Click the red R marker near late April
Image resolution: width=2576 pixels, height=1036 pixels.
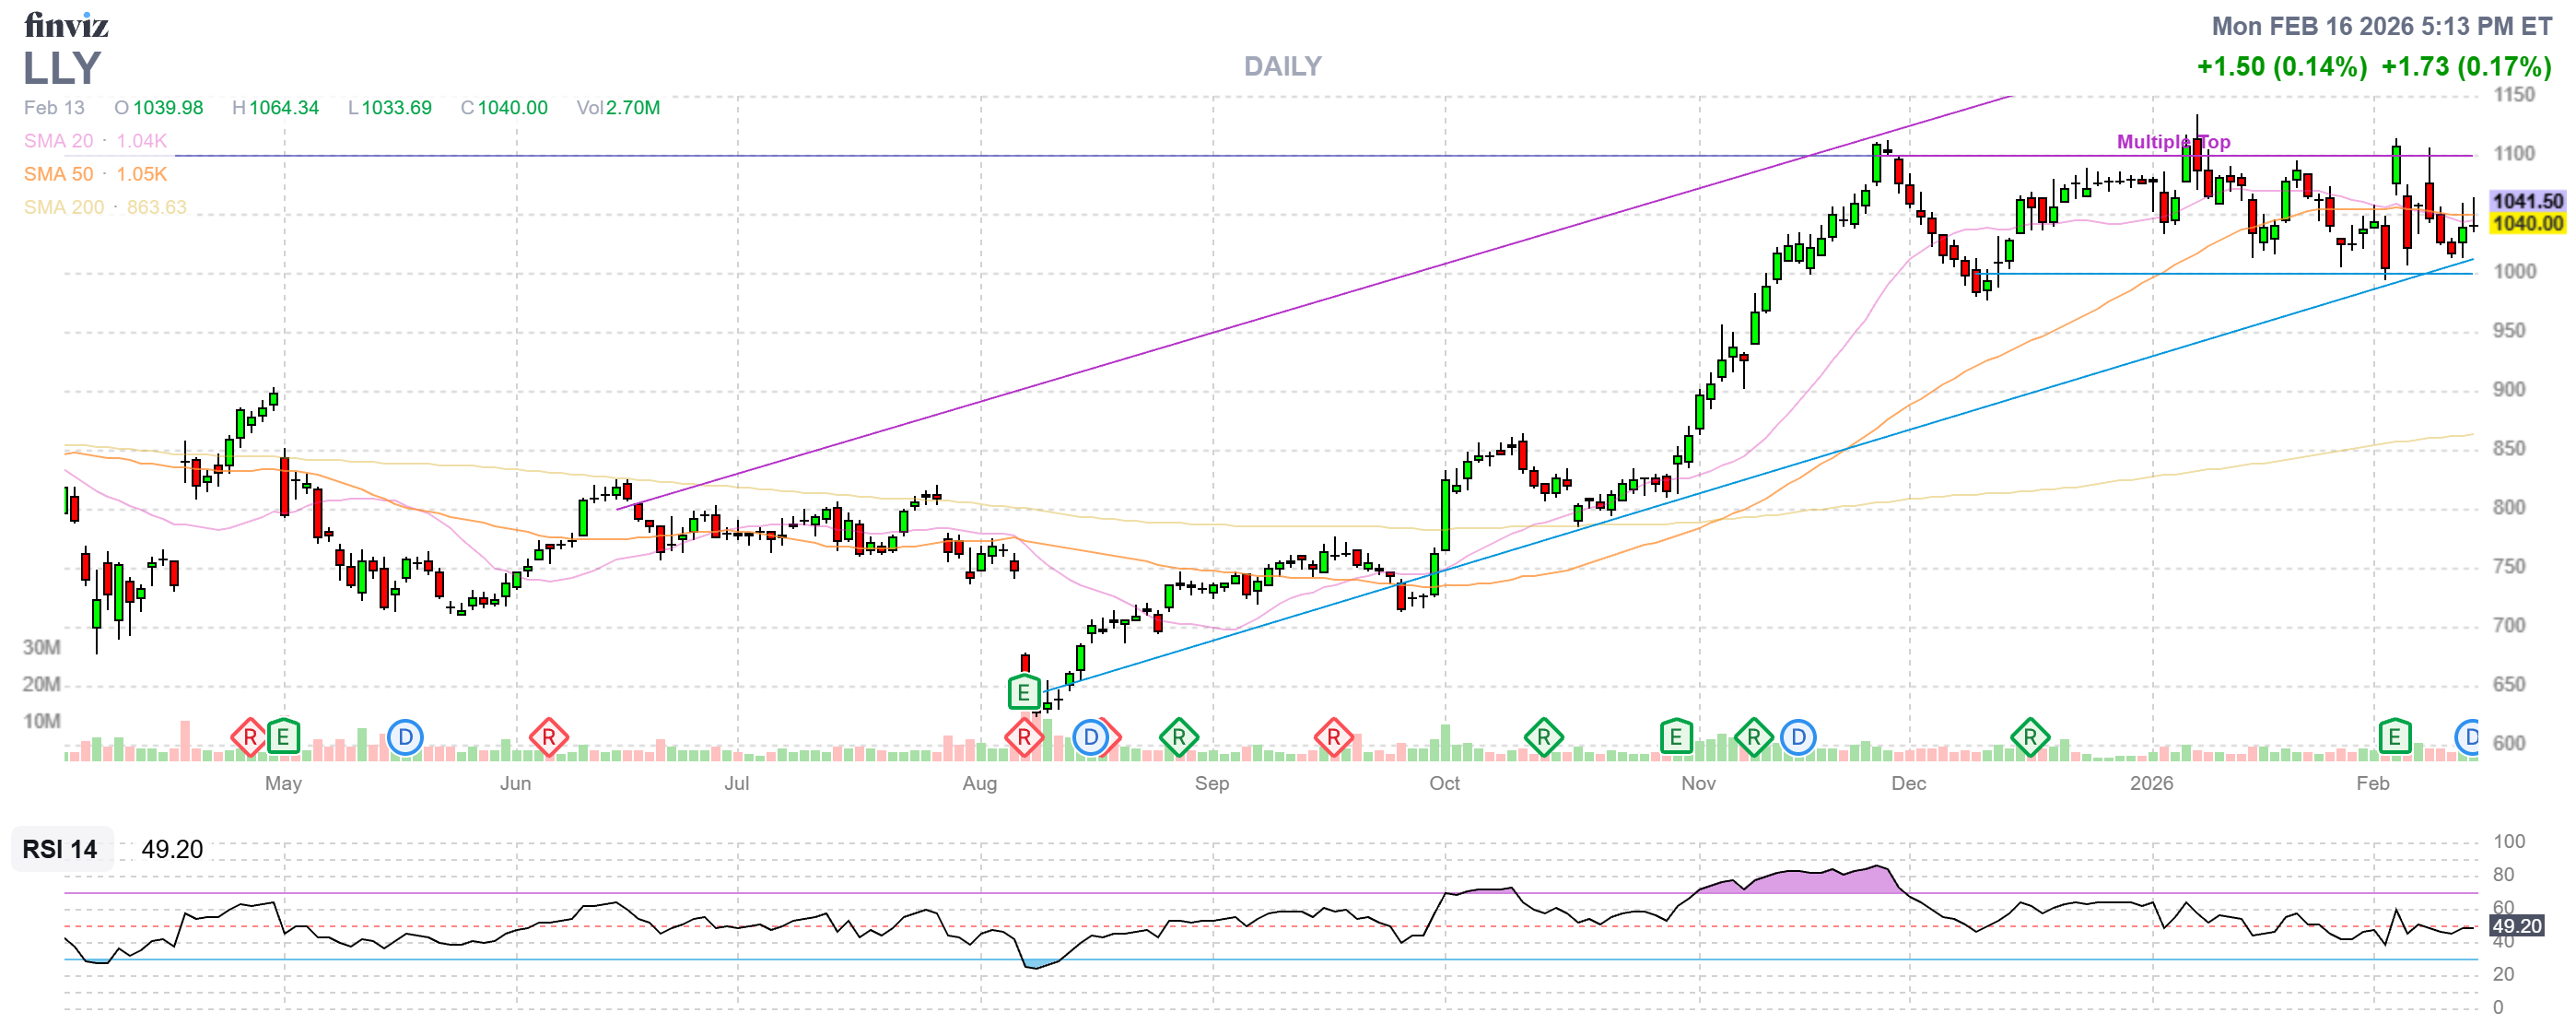point(249,738)
